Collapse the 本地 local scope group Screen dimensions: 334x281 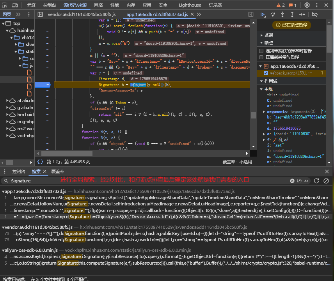tap(261, 89)
